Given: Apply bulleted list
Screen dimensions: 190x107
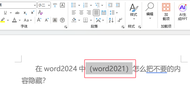Looking at the screenshot, I should (x=74, y=5).
